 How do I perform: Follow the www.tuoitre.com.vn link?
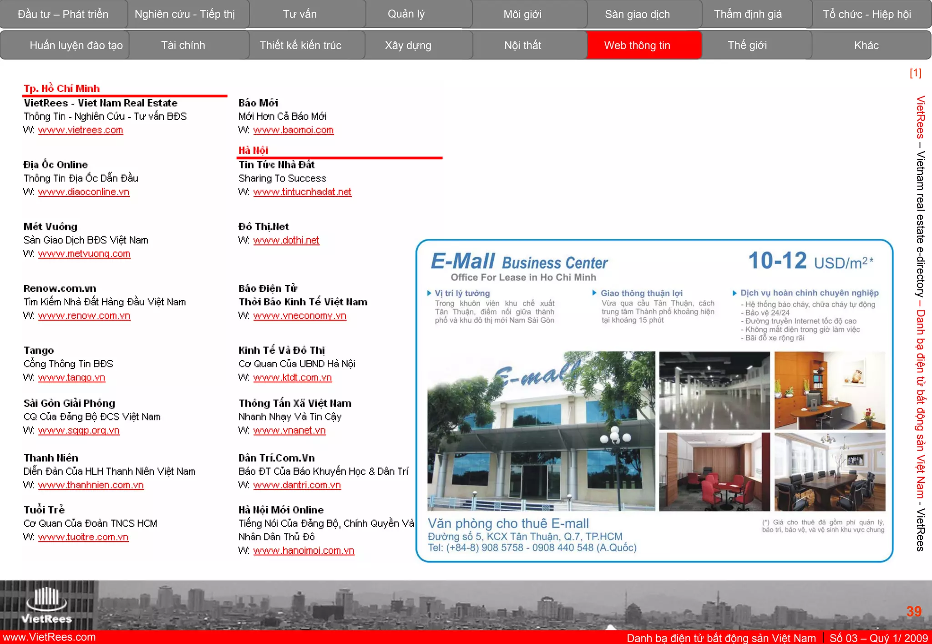tap(83, 537)
